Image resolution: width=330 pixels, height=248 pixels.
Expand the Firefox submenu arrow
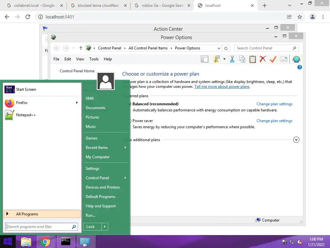click(77, 103)
